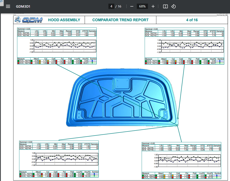This screenshot has height=181, width=230.
Task: Click the 'HOOD ASSEMBLY' heading
Action: tap(64, 20)
